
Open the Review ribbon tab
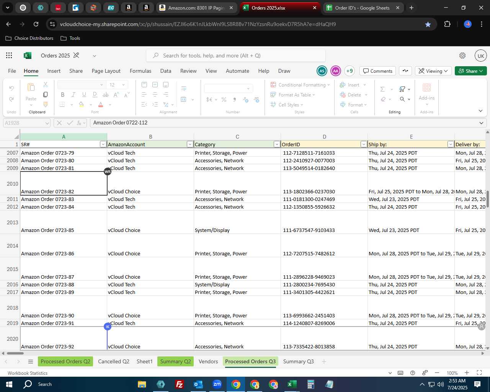click(188, 71)
